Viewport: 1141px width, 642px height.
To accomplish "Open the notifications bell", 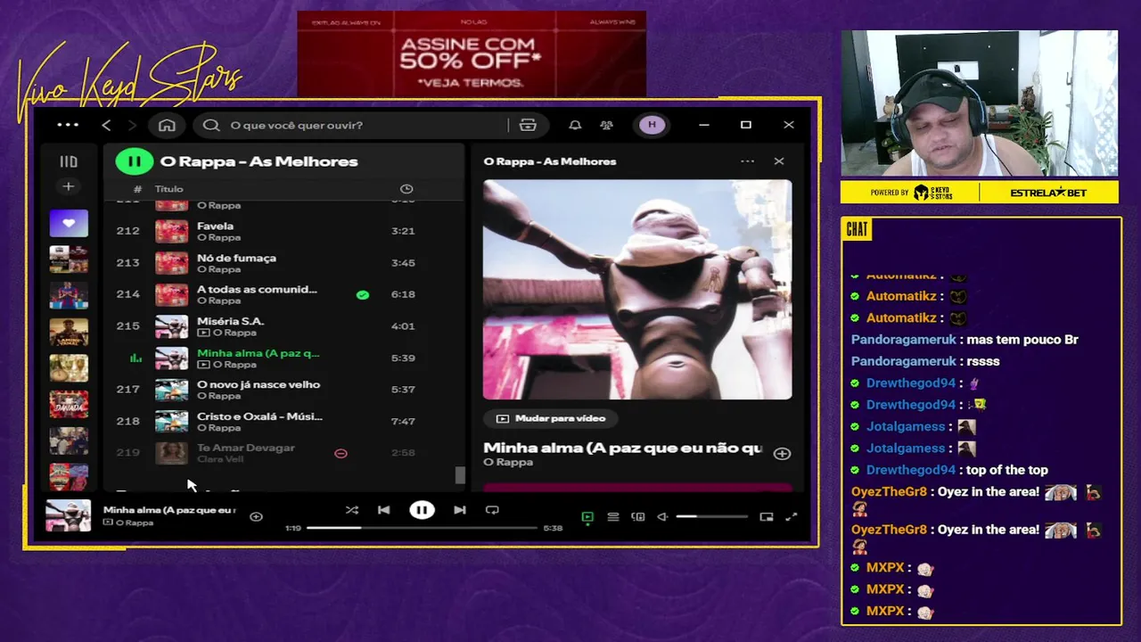I will (x=575, y=125).
